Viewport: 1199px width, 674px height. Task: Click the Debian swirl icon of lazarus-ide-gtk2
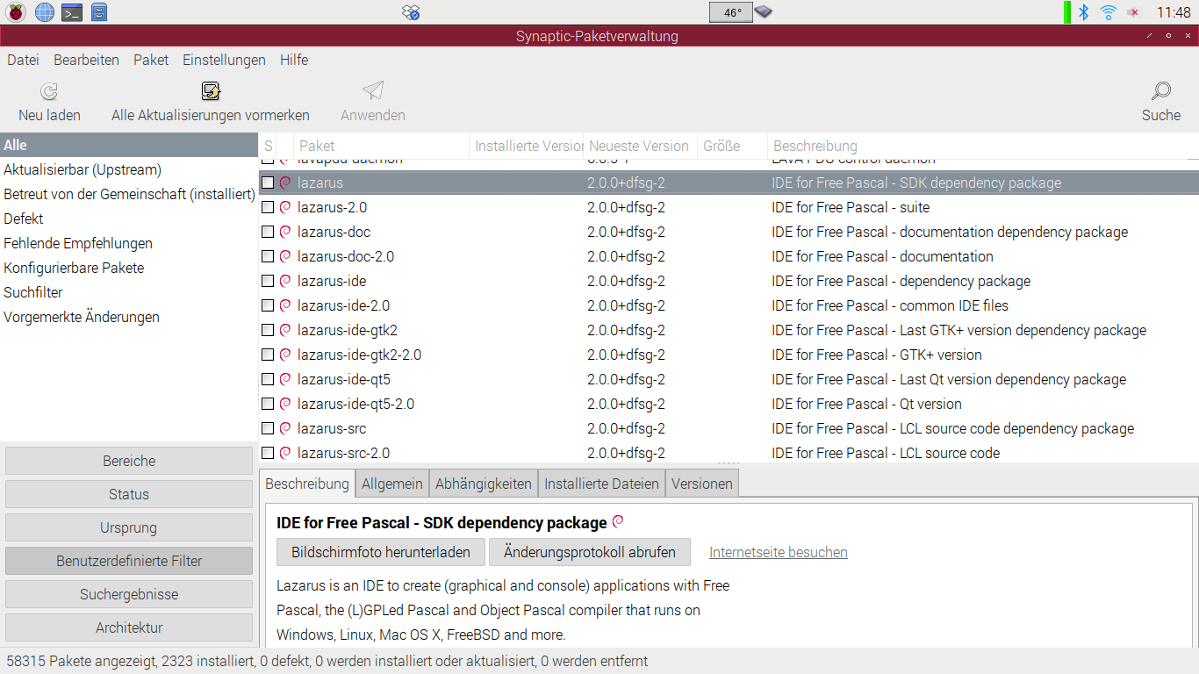(285, 330)
